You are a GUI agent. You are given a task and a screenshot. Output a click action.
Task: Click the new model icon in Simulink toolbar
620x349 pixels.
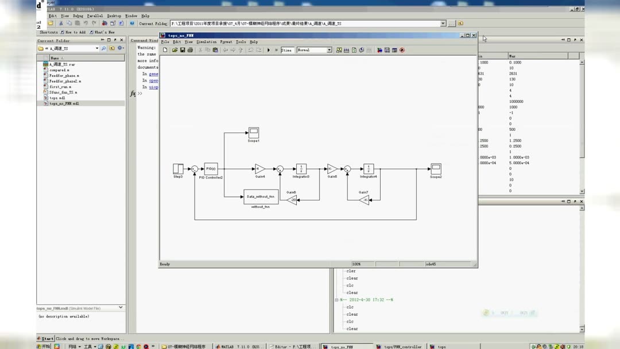tap(165, 50)
